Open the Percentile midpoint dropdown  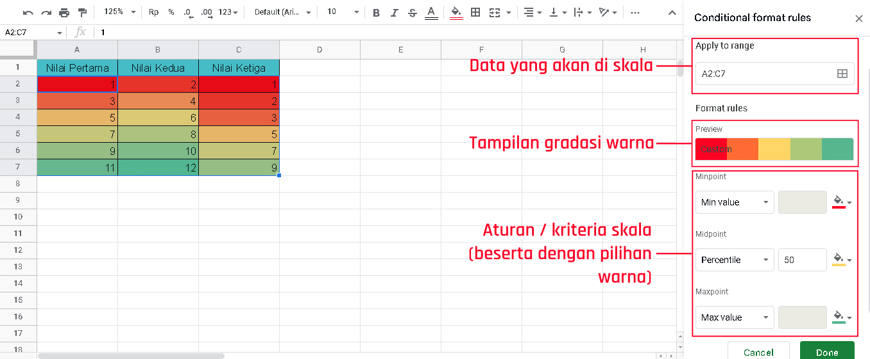pyautogui.click(x=735, y=260)
